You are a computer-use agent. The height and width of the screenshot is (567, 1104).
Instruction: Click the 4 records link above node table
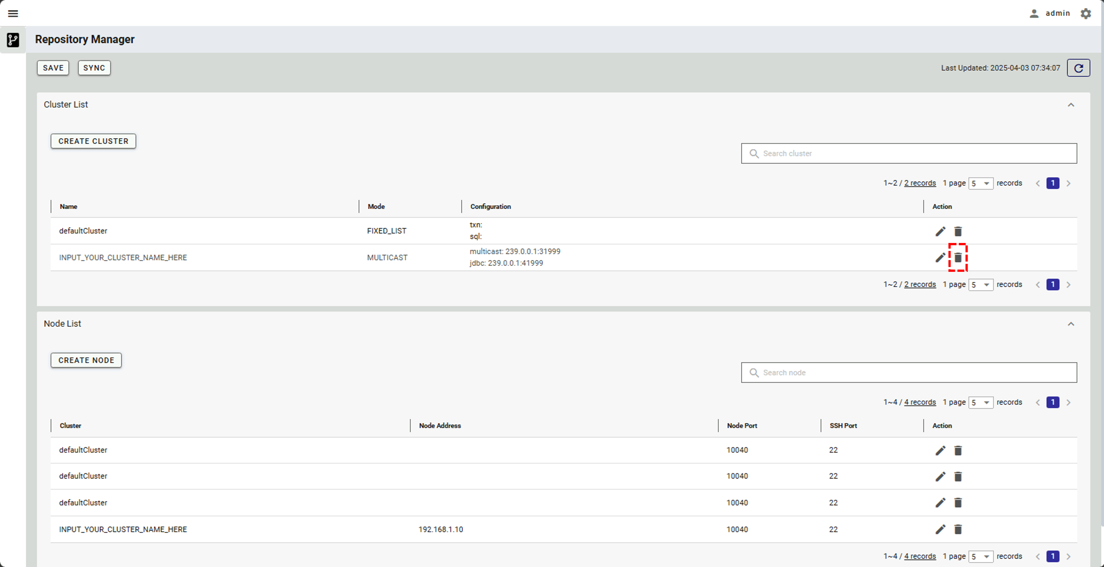(920, 402)
